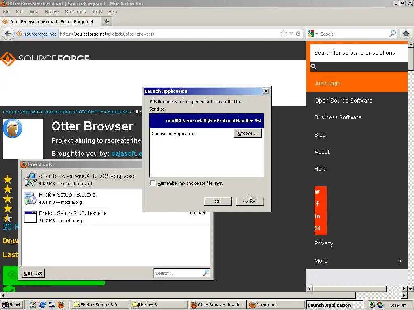Click the Search for software input field
This screenshot has height=310, width=414.
click(359, 53)
